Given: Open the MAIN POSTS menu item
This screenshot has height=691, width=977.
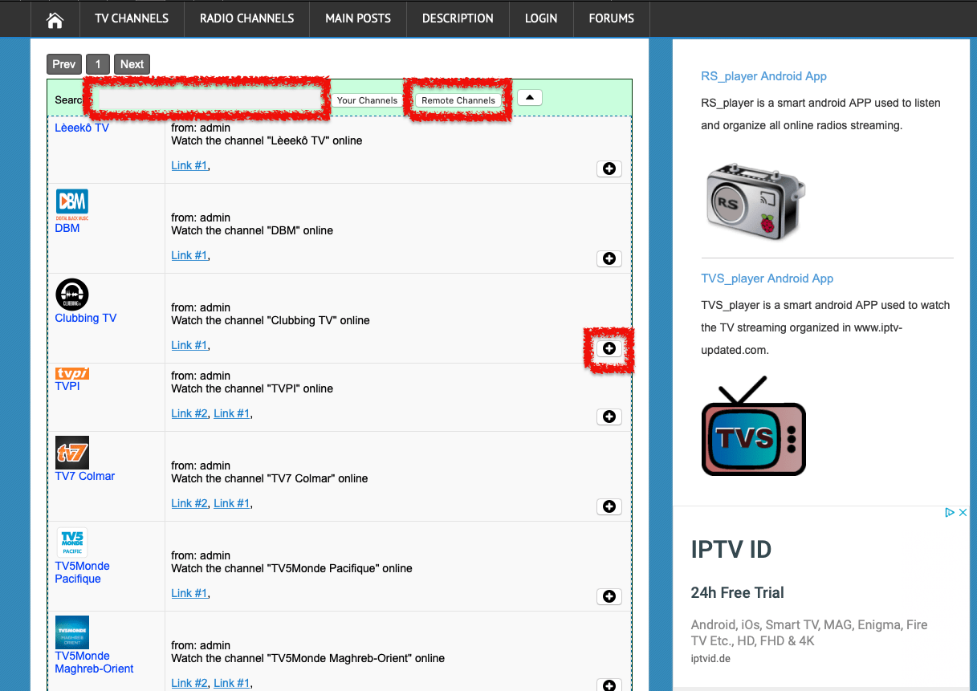Looking at the screenshot, I should [x=358, y=18].
